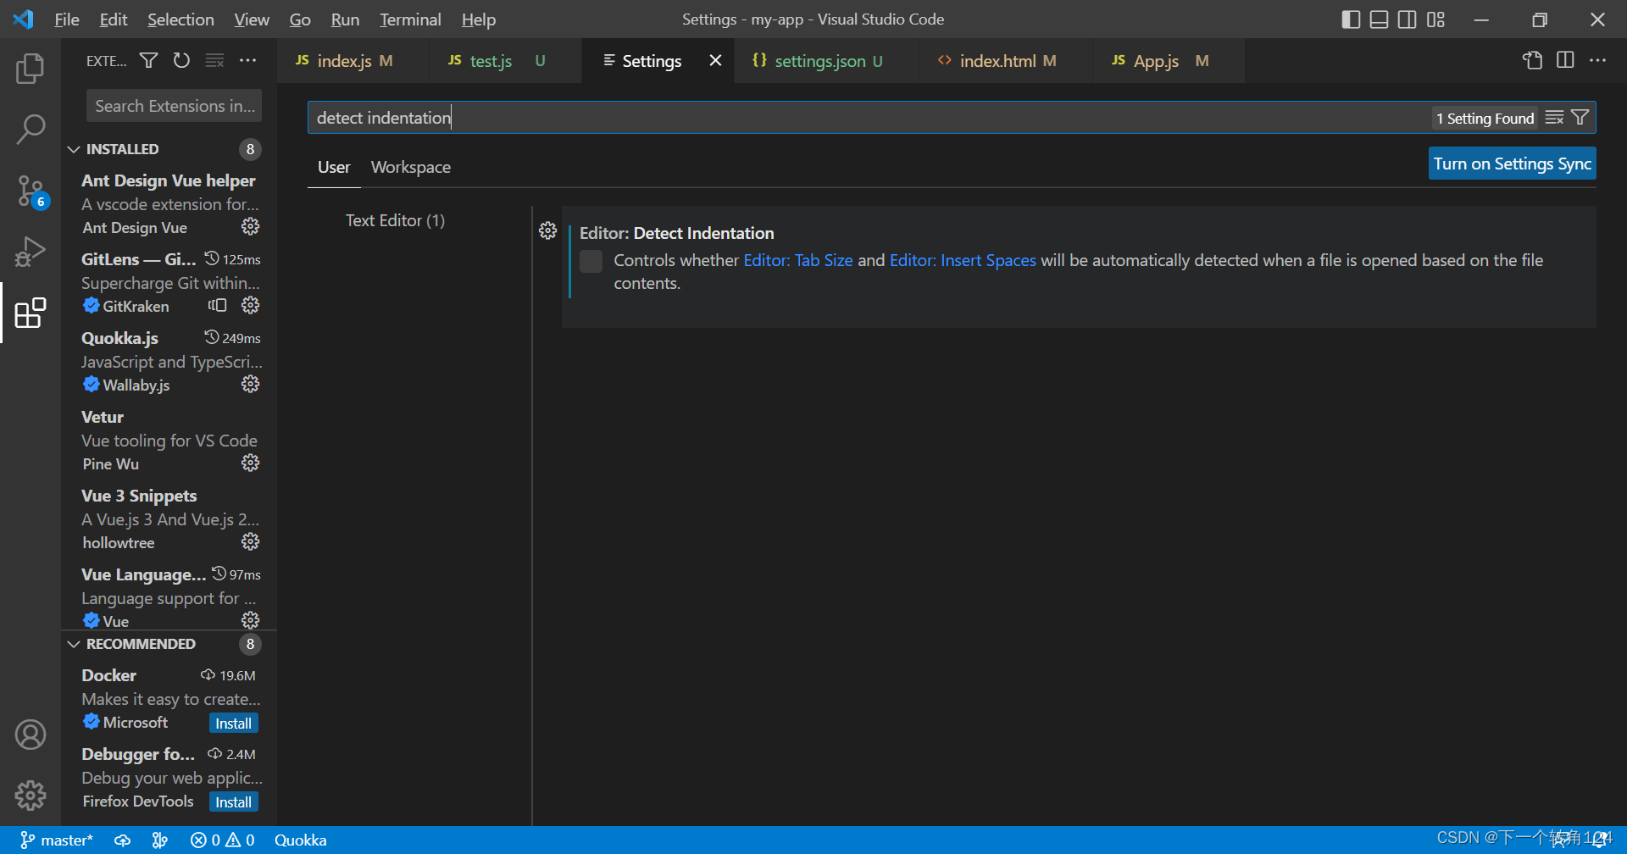This screenshot has width=1627, height=854.
Task: Click the master* branch in status bar
Action: (x=57, y=840)
